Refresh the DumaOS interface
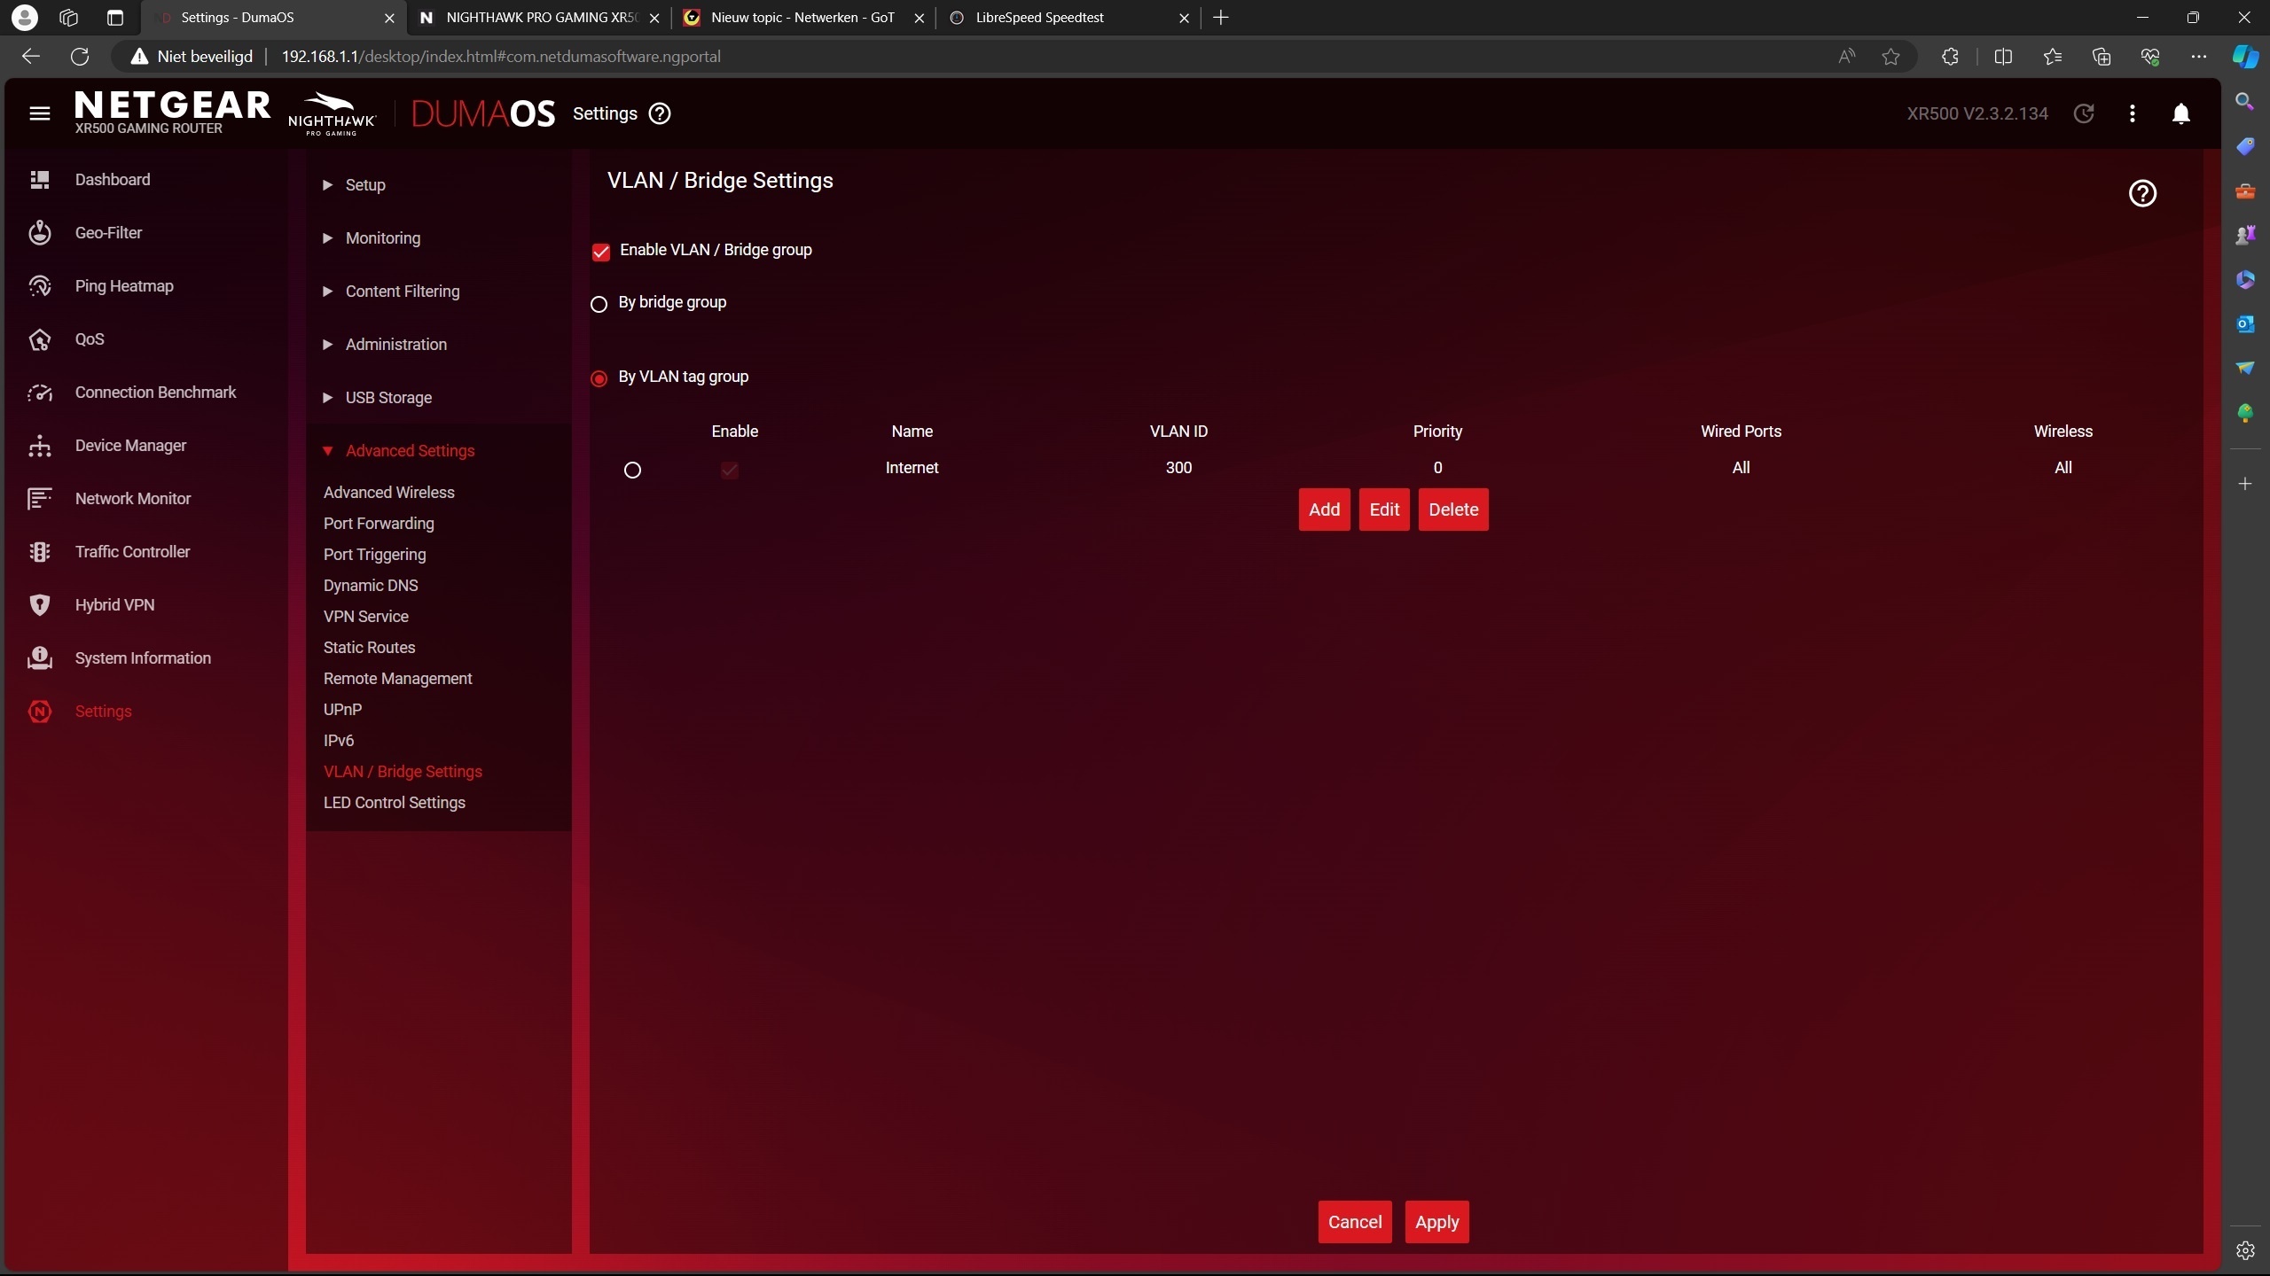This screenshot has width=2270, height=1276. (2083, 113)
